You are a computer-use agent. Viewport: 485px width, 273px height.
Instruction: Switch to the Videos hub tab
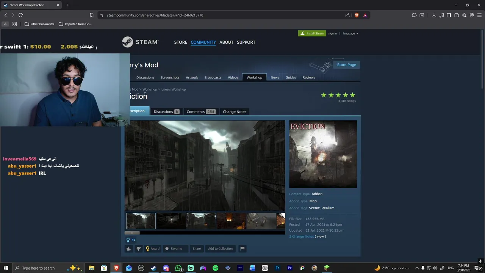point(233,77)
